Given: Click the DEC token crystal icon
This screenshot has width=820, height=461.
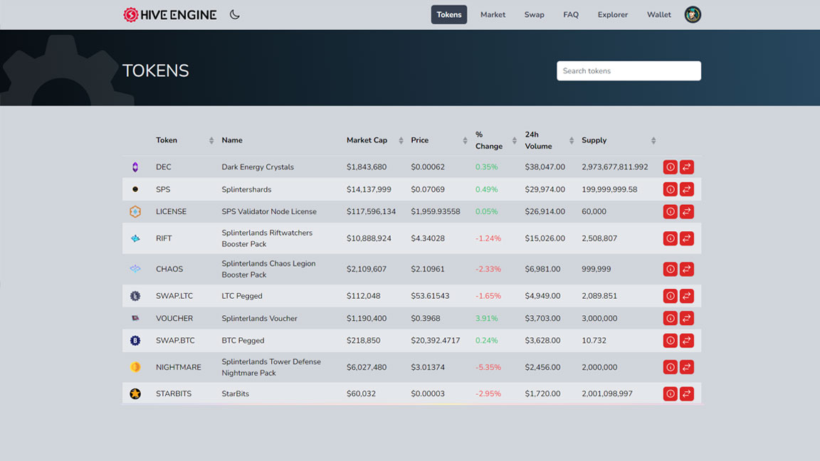Looking at the screenshot, I should tap(135, 167).
